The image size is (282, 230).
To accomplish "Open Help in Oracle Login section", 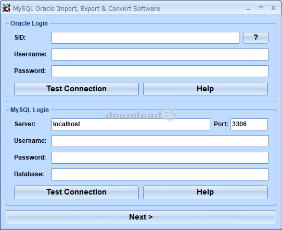I will (206, 89).
